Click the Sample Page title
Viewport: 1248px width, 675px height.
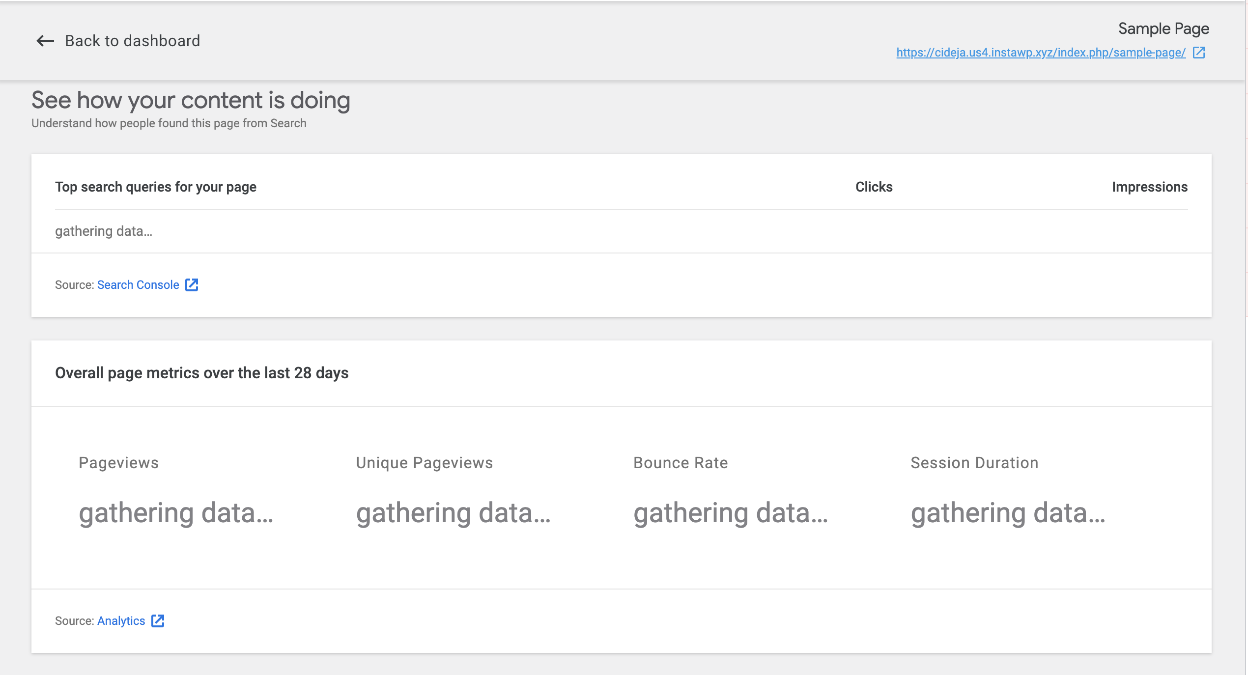click(x=1163, y=28)
